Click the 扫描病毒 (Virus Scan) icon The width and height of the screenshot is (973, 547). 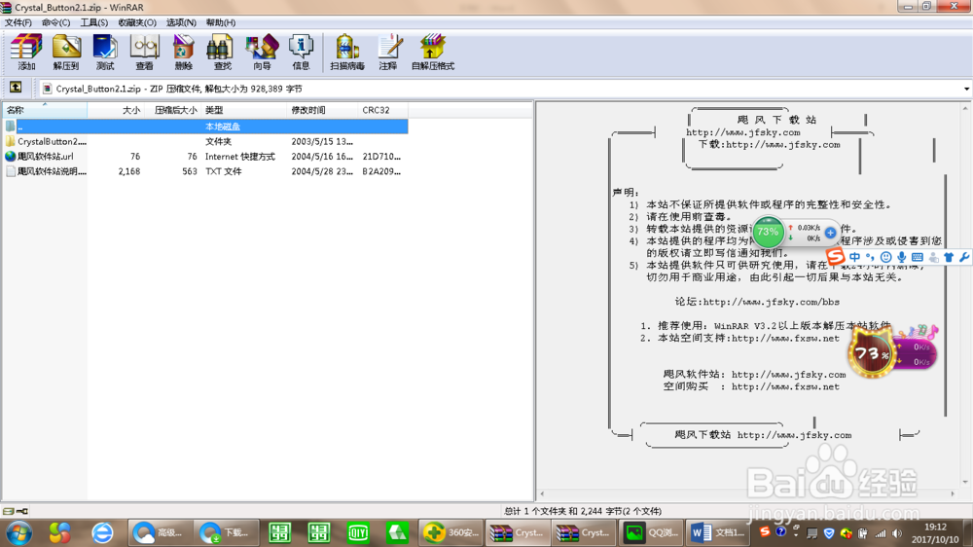347,53
